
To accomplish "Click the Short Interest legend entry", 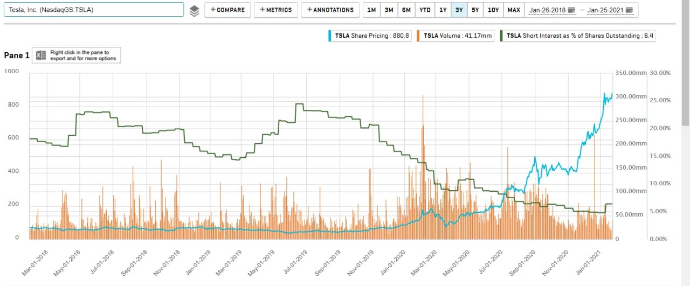I will pos(578,36).
